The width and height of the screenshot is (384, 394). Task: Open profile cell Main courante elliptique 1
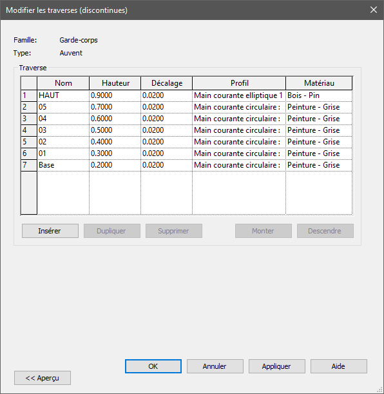(238, 95)
